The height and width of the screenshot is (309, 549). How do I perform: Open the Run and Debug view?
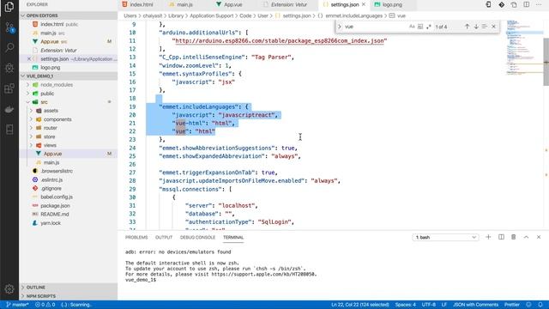[x=9, y=68]
